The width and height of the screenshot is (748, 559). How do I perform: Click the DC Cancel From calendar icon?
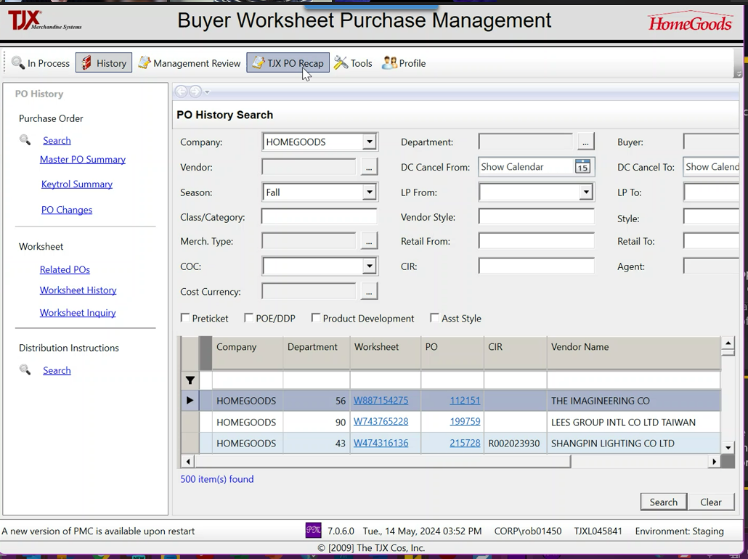[x=582, y=166]
